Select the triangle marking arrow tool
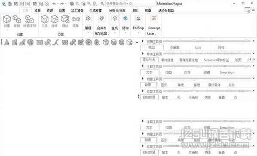 point(7,42)
